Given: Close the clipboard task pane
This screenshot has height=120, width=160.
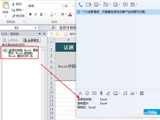Looking at the screenshot, I should (44, 34).
